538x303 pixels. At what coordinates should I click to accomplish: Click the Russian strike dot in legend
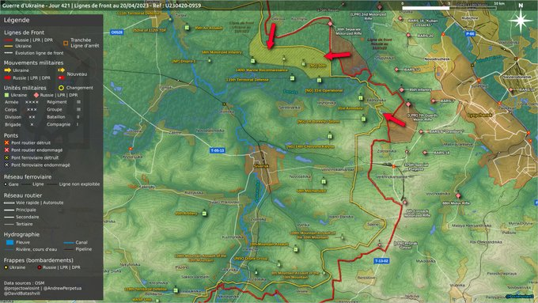pyautogui.click(x=40, y=267)
